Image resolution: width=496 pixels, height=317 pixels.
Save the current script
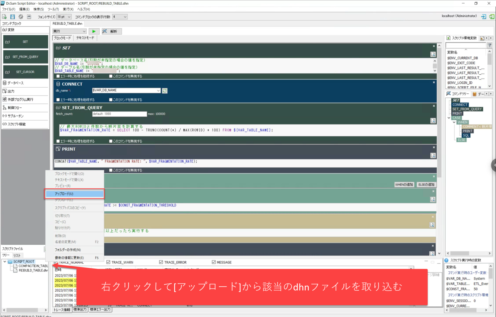[12, 17]
